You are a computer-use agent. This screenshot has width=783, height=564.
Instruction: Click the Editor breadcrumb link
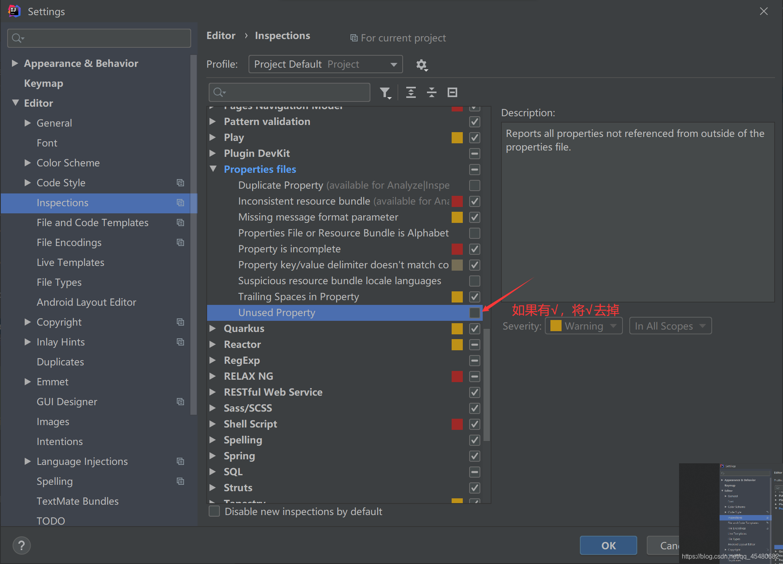click(x=221, y=36)
